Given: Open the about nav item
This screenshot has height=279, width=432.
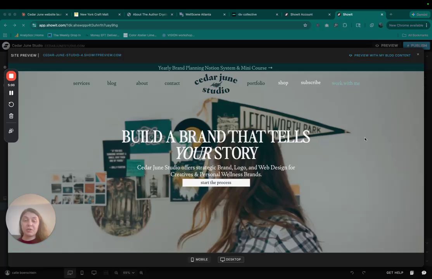Looking at the screenshot, I should 142,83.
